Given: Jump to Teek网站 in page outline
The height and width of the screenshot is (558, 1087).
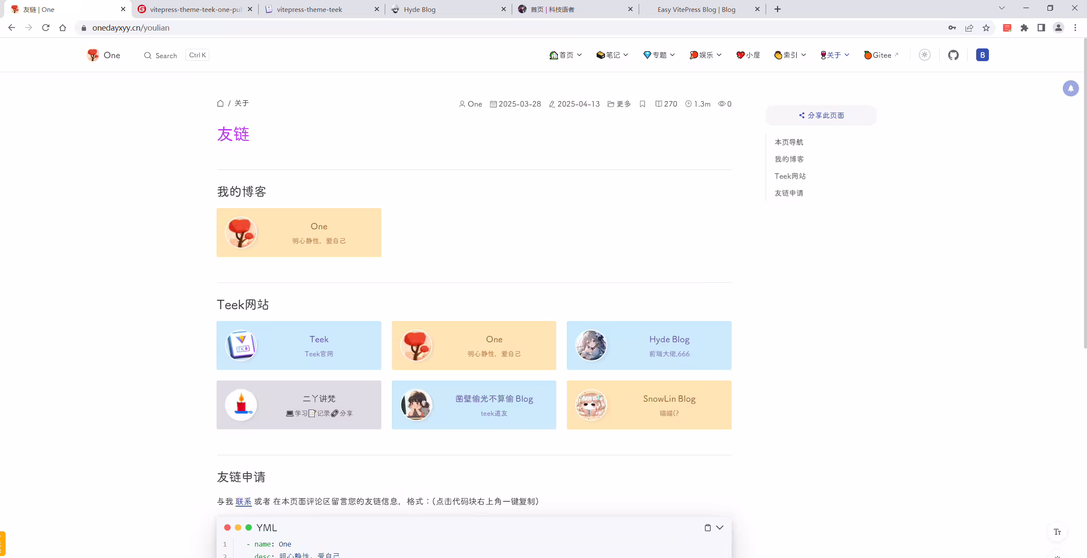Looking at the screenshot, I should coord(790,176).
